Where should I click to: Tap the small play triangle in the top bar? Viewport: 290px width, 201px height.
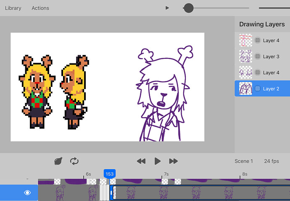(167, 8)
